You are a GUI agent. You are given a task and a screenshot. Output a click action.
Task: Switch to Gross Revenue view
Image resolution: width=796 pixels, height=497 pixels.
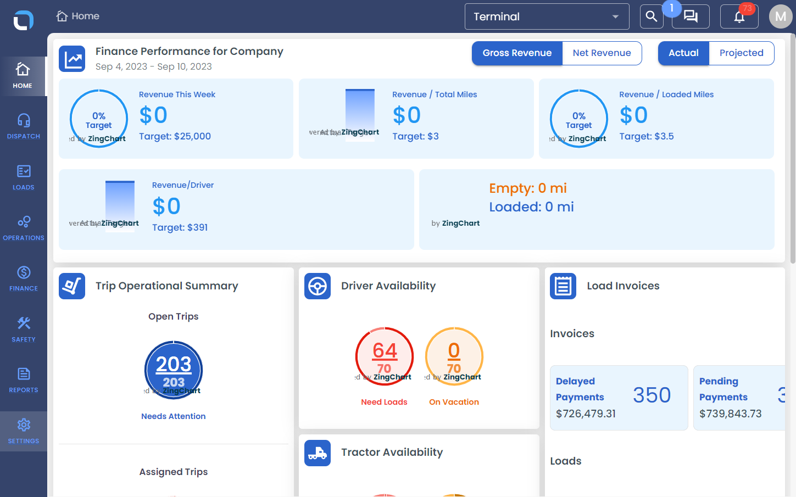517,53
